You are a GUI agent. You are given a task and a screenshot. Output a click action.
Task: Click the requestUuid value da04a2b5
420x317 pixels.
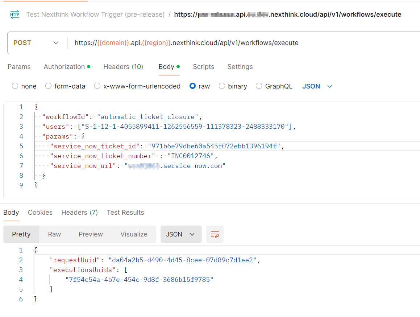[182, 260]
